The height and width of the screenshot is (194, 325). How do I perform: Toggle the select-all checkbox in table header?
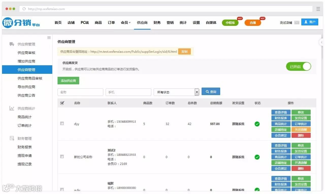click(x=62, y=103)
